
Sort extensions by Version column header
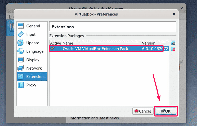tap(155, 43)
